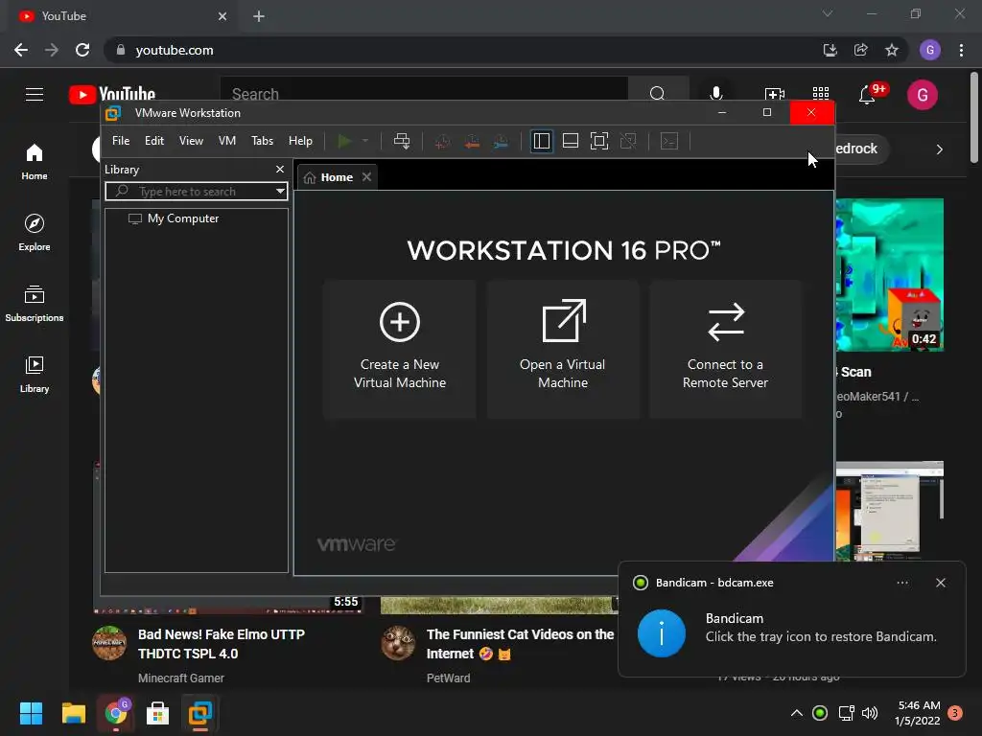The width and height of the screenshot is (982, 736).
Task: Close the Library panel
Action: 280,170
